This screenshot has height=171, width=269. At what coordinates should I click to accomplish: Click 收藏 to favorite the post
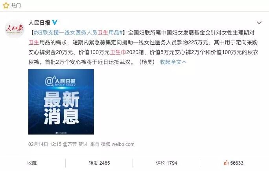click(x=32, y=163)
